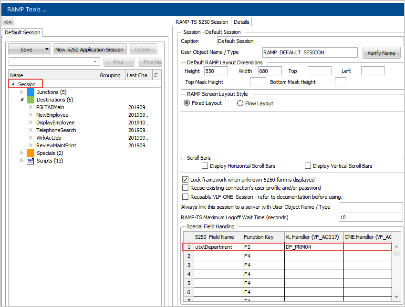Open the Save button dropdown arrow
The height and width of the screenshot is (307, 405).
point(47,49)
